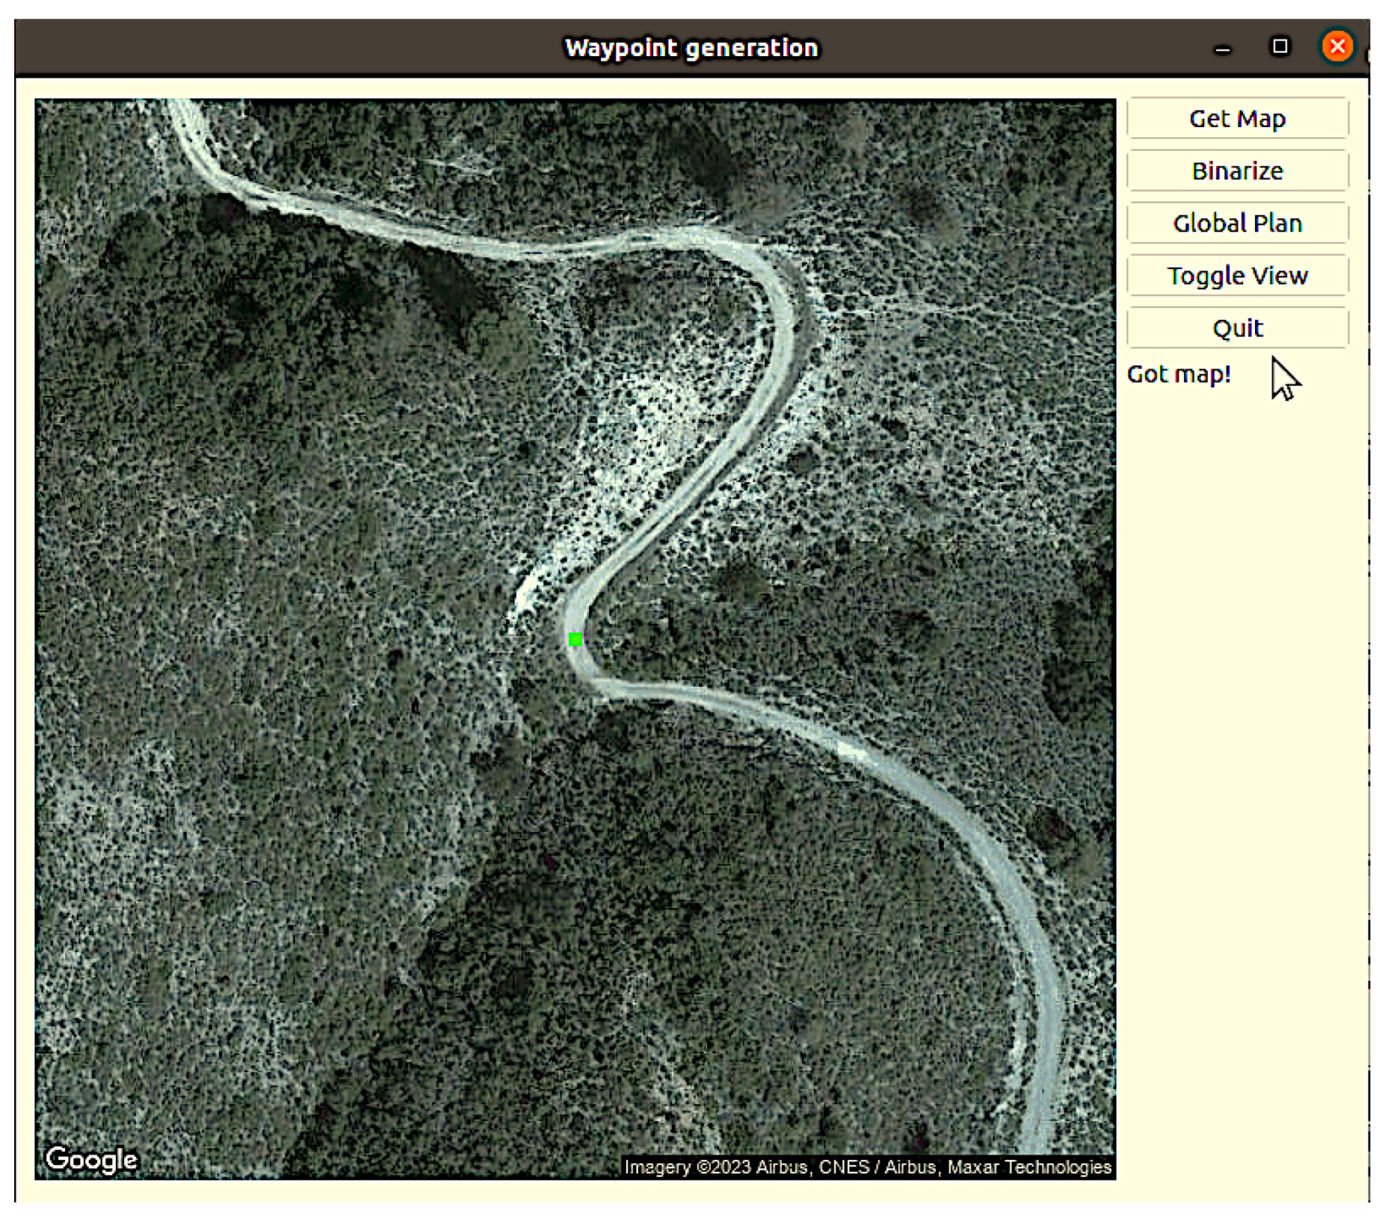This screenshot has height=1216, width=1388.
Task: Click the "Got map!" status message
Action: 1178,374
